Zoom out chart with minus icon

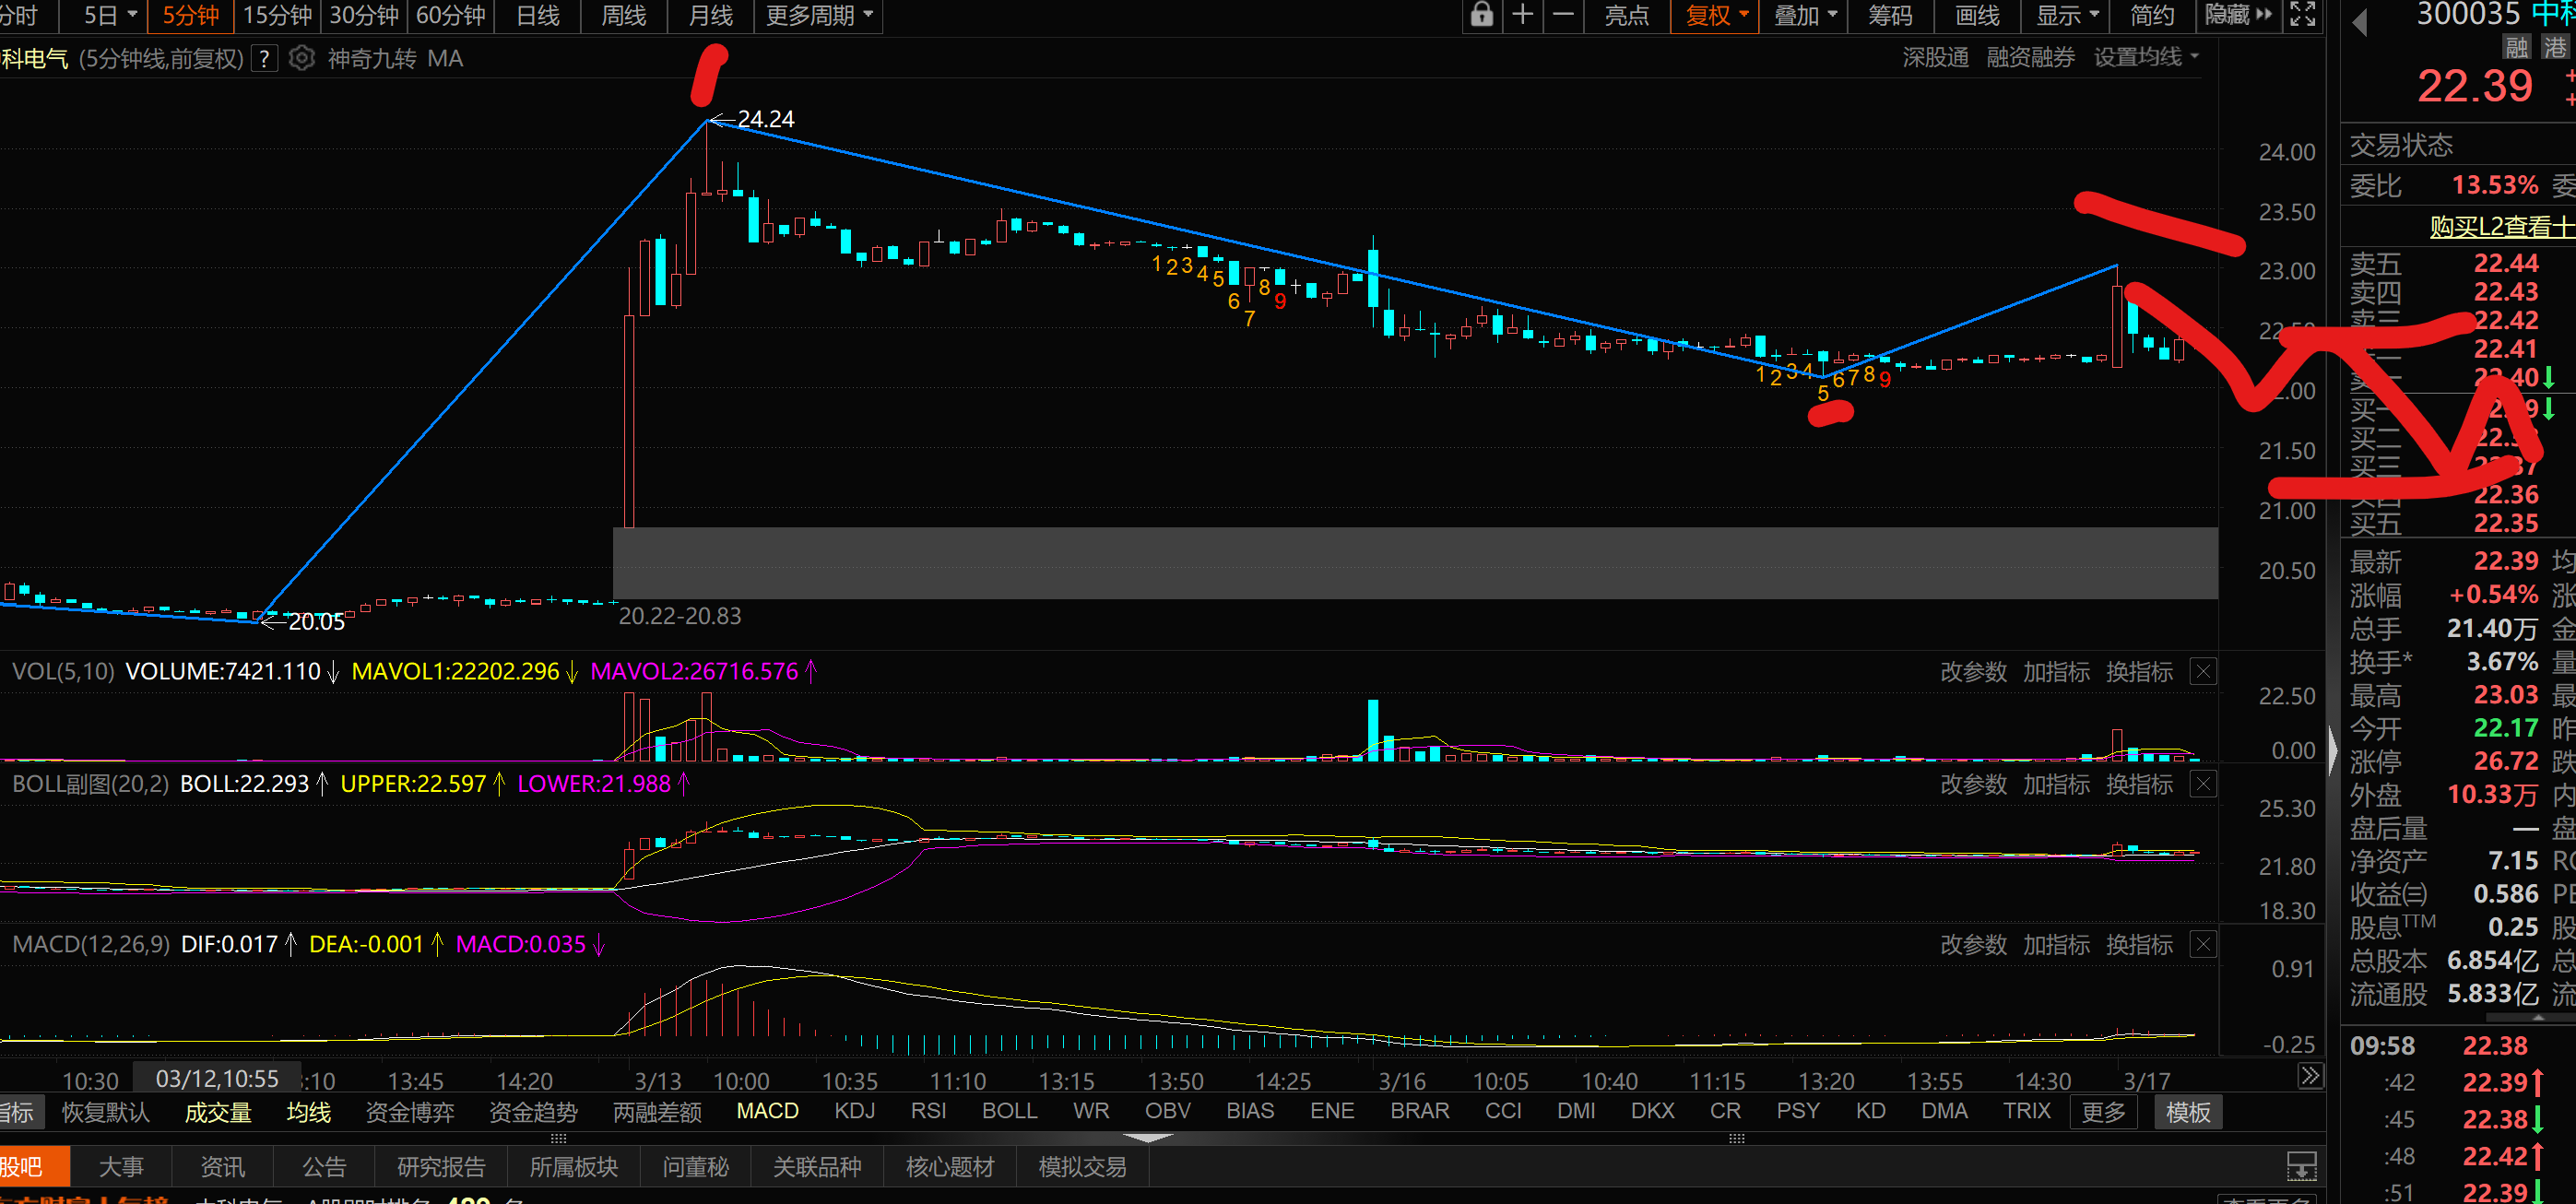coord(1563,15)
